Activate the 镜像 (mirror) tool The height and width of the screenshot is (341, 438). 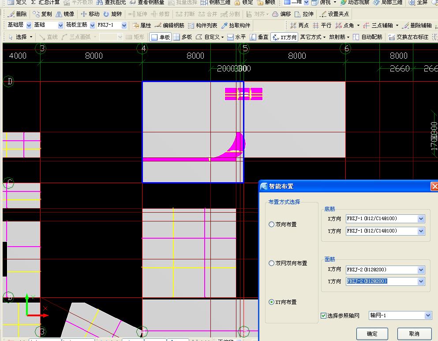coord(65,14)
